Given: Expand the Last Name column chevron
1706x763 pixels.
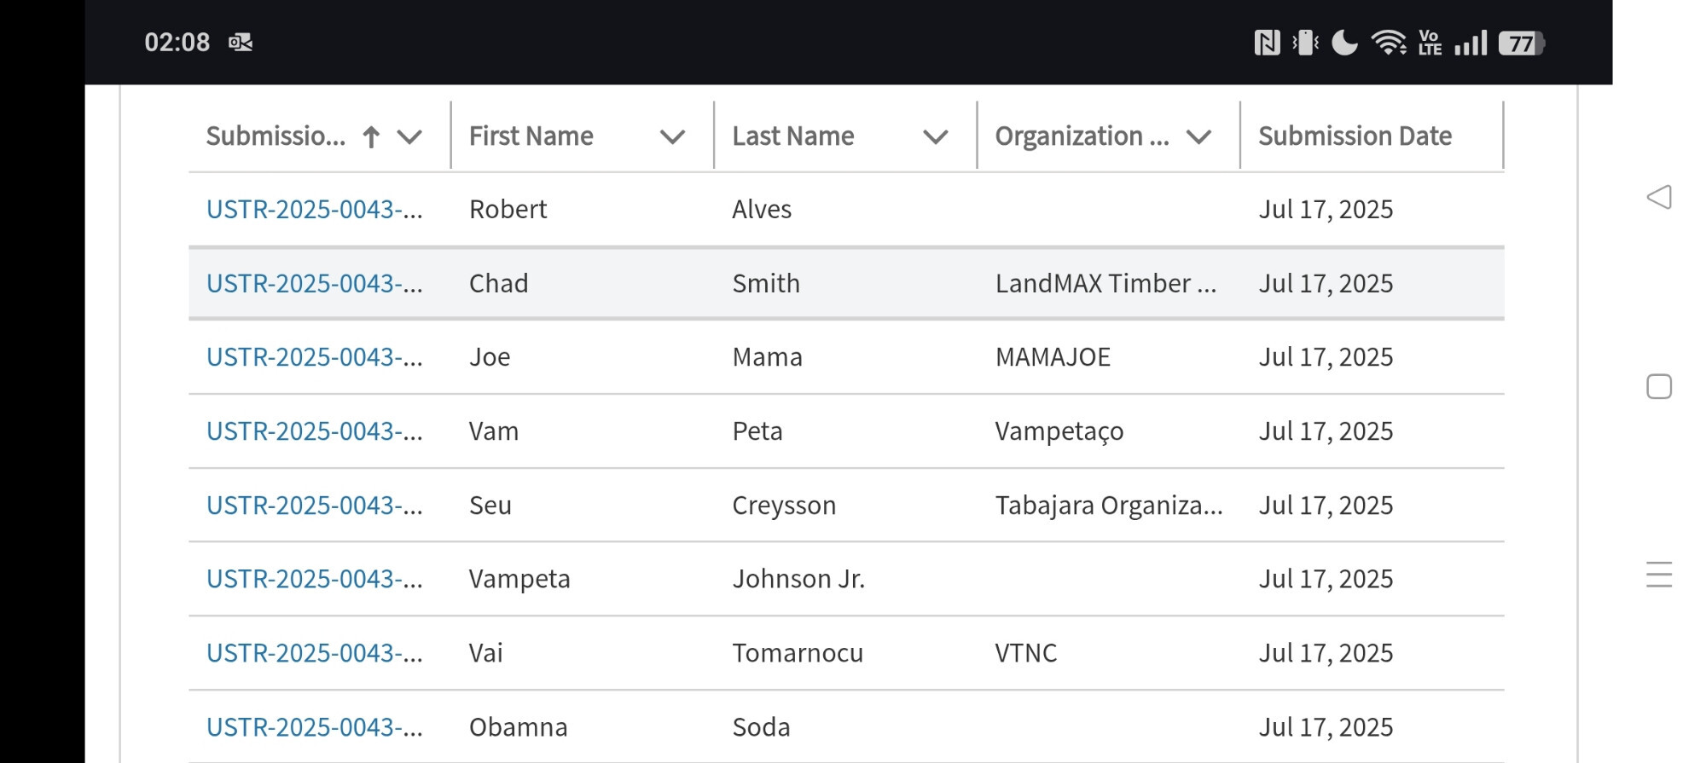Looking at the screenshot, I should tap(936, 136).
